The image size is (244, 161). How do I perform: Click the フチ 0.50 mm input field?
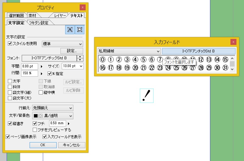[x=57, y=123]
